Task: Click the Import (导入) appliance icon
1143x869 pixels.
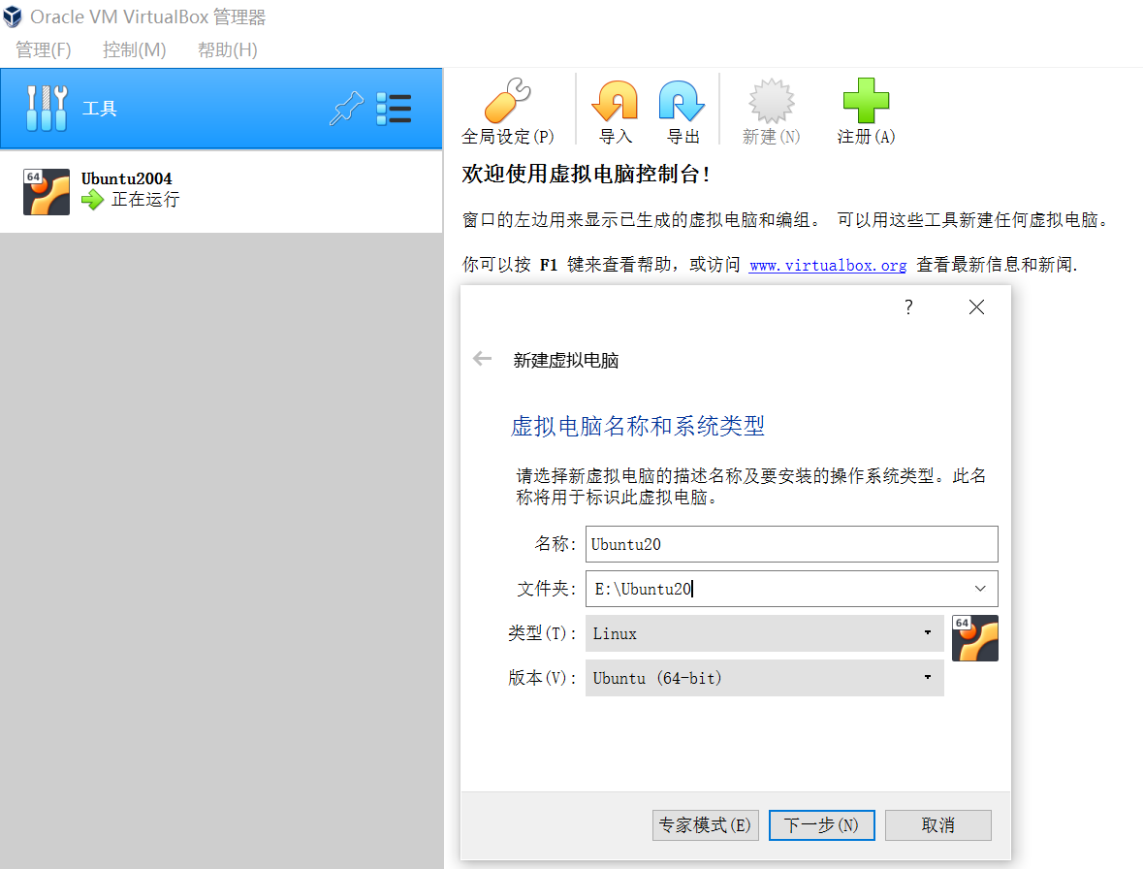Action: [616, 101]
